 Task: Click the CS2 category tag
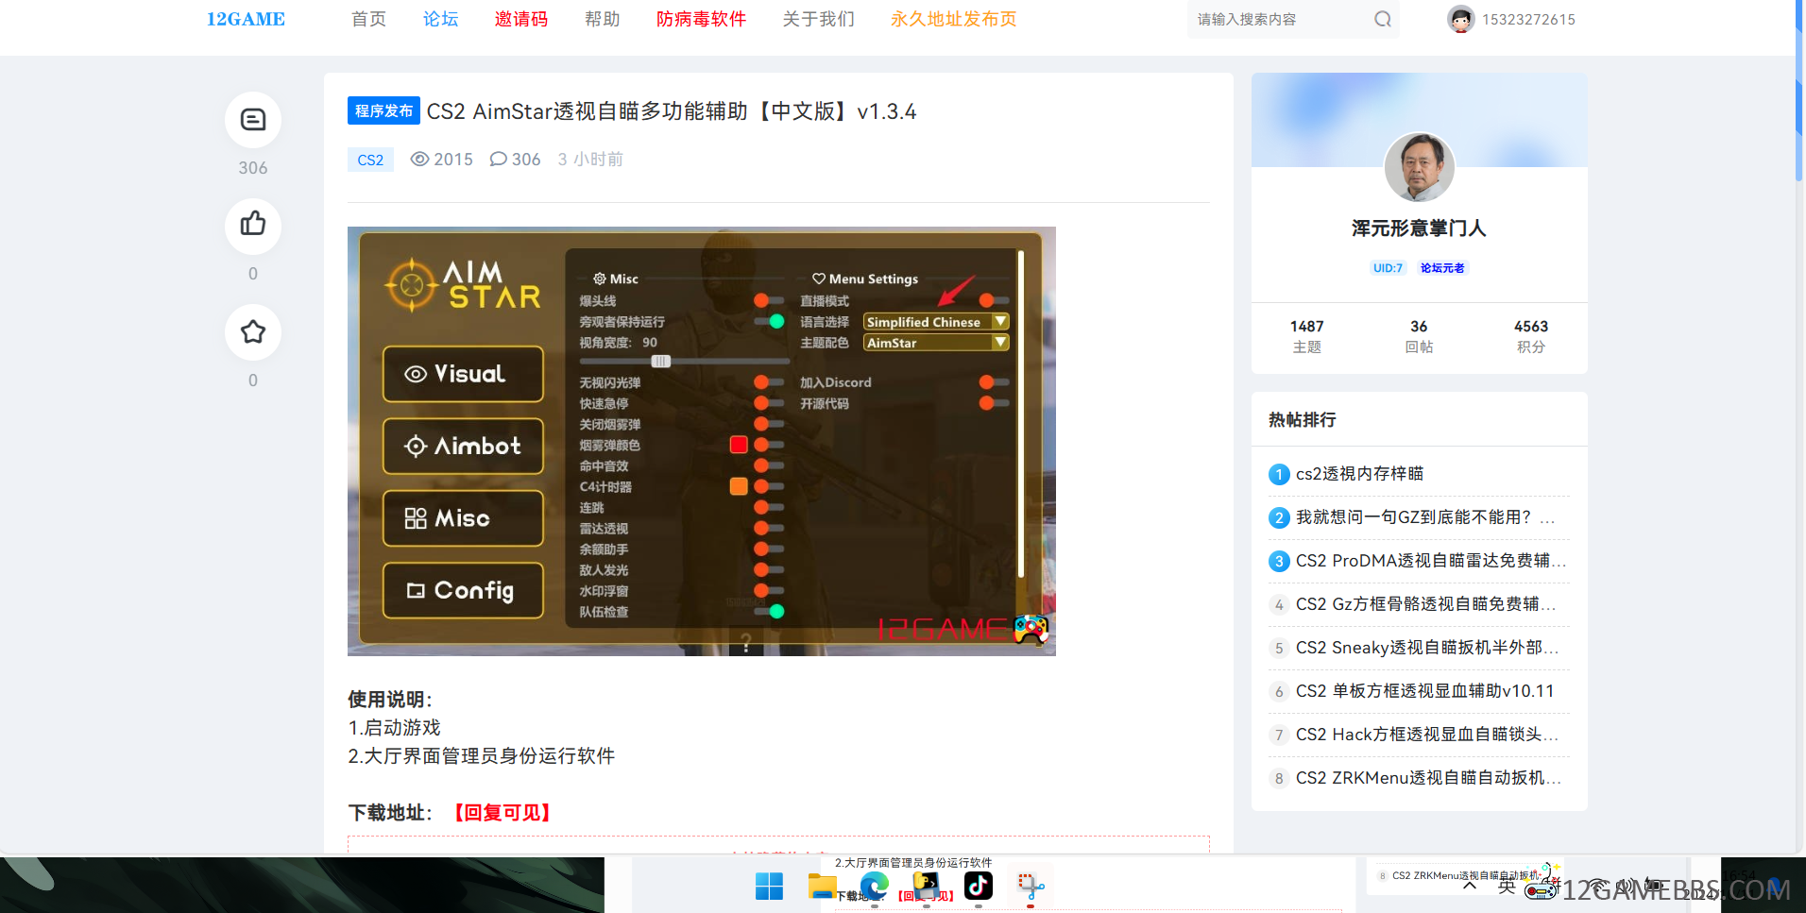pyautogui.click(x=370, y=160)
